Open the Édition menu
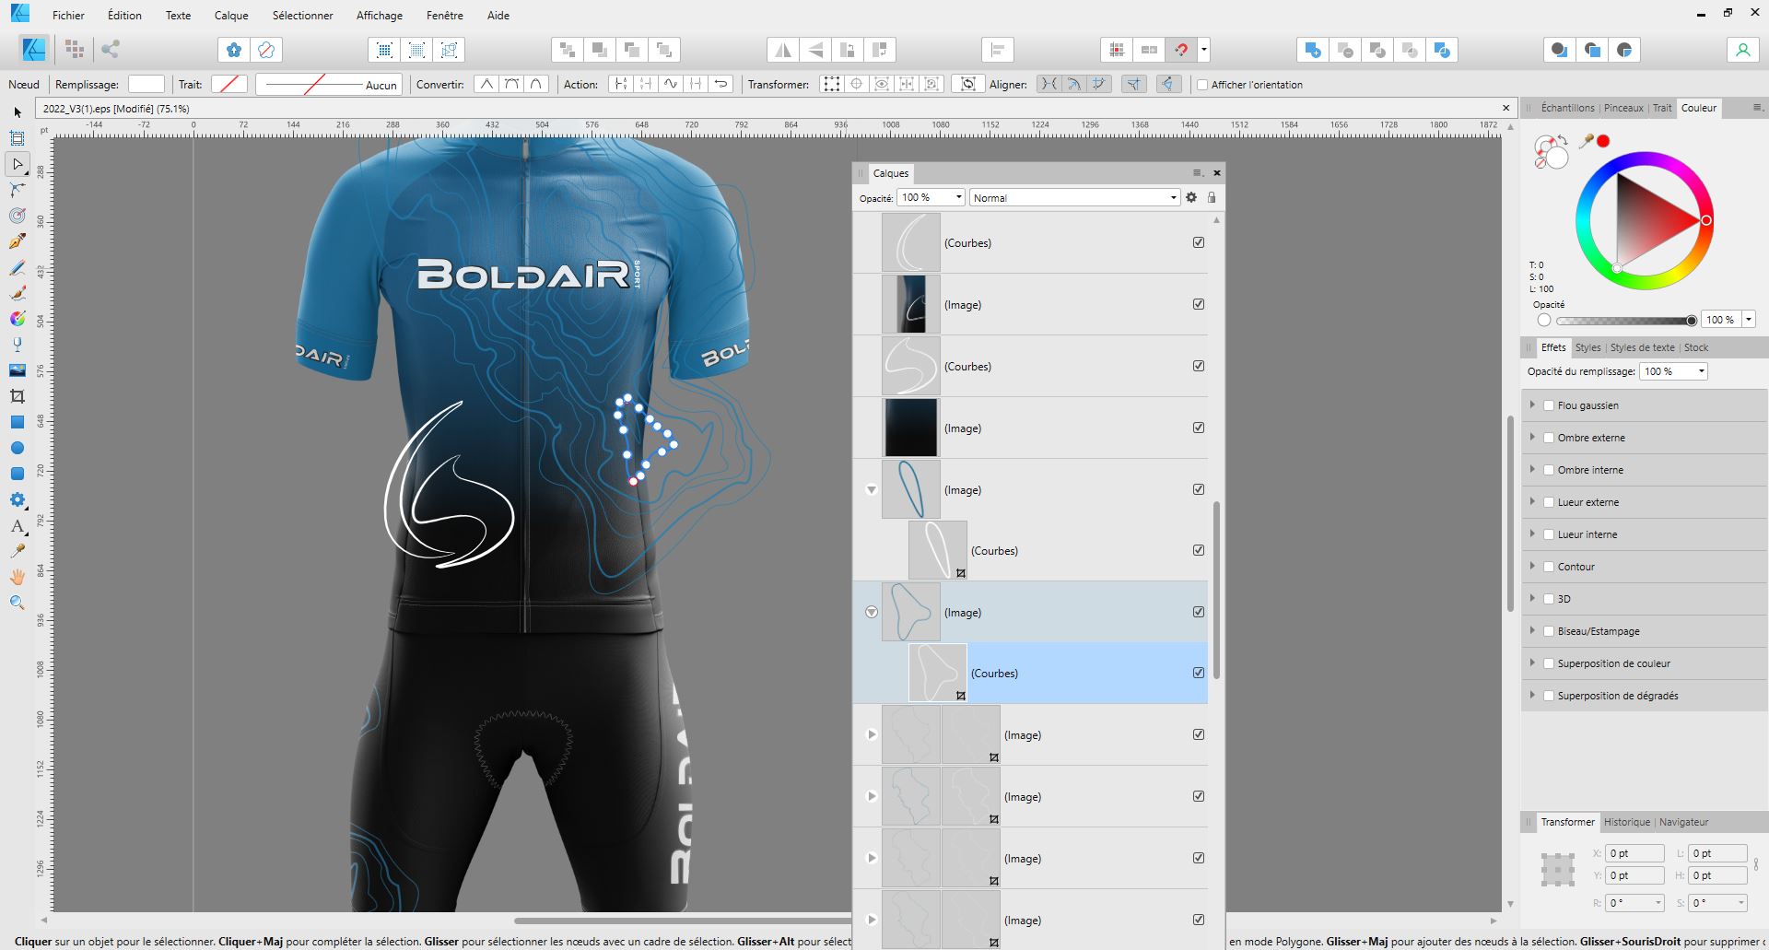This screenshot has height=950, width=1769. [x=124, y=16]
